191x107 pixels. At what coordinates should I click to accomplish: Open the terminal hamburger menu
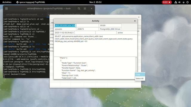click(x=85, y=9)
